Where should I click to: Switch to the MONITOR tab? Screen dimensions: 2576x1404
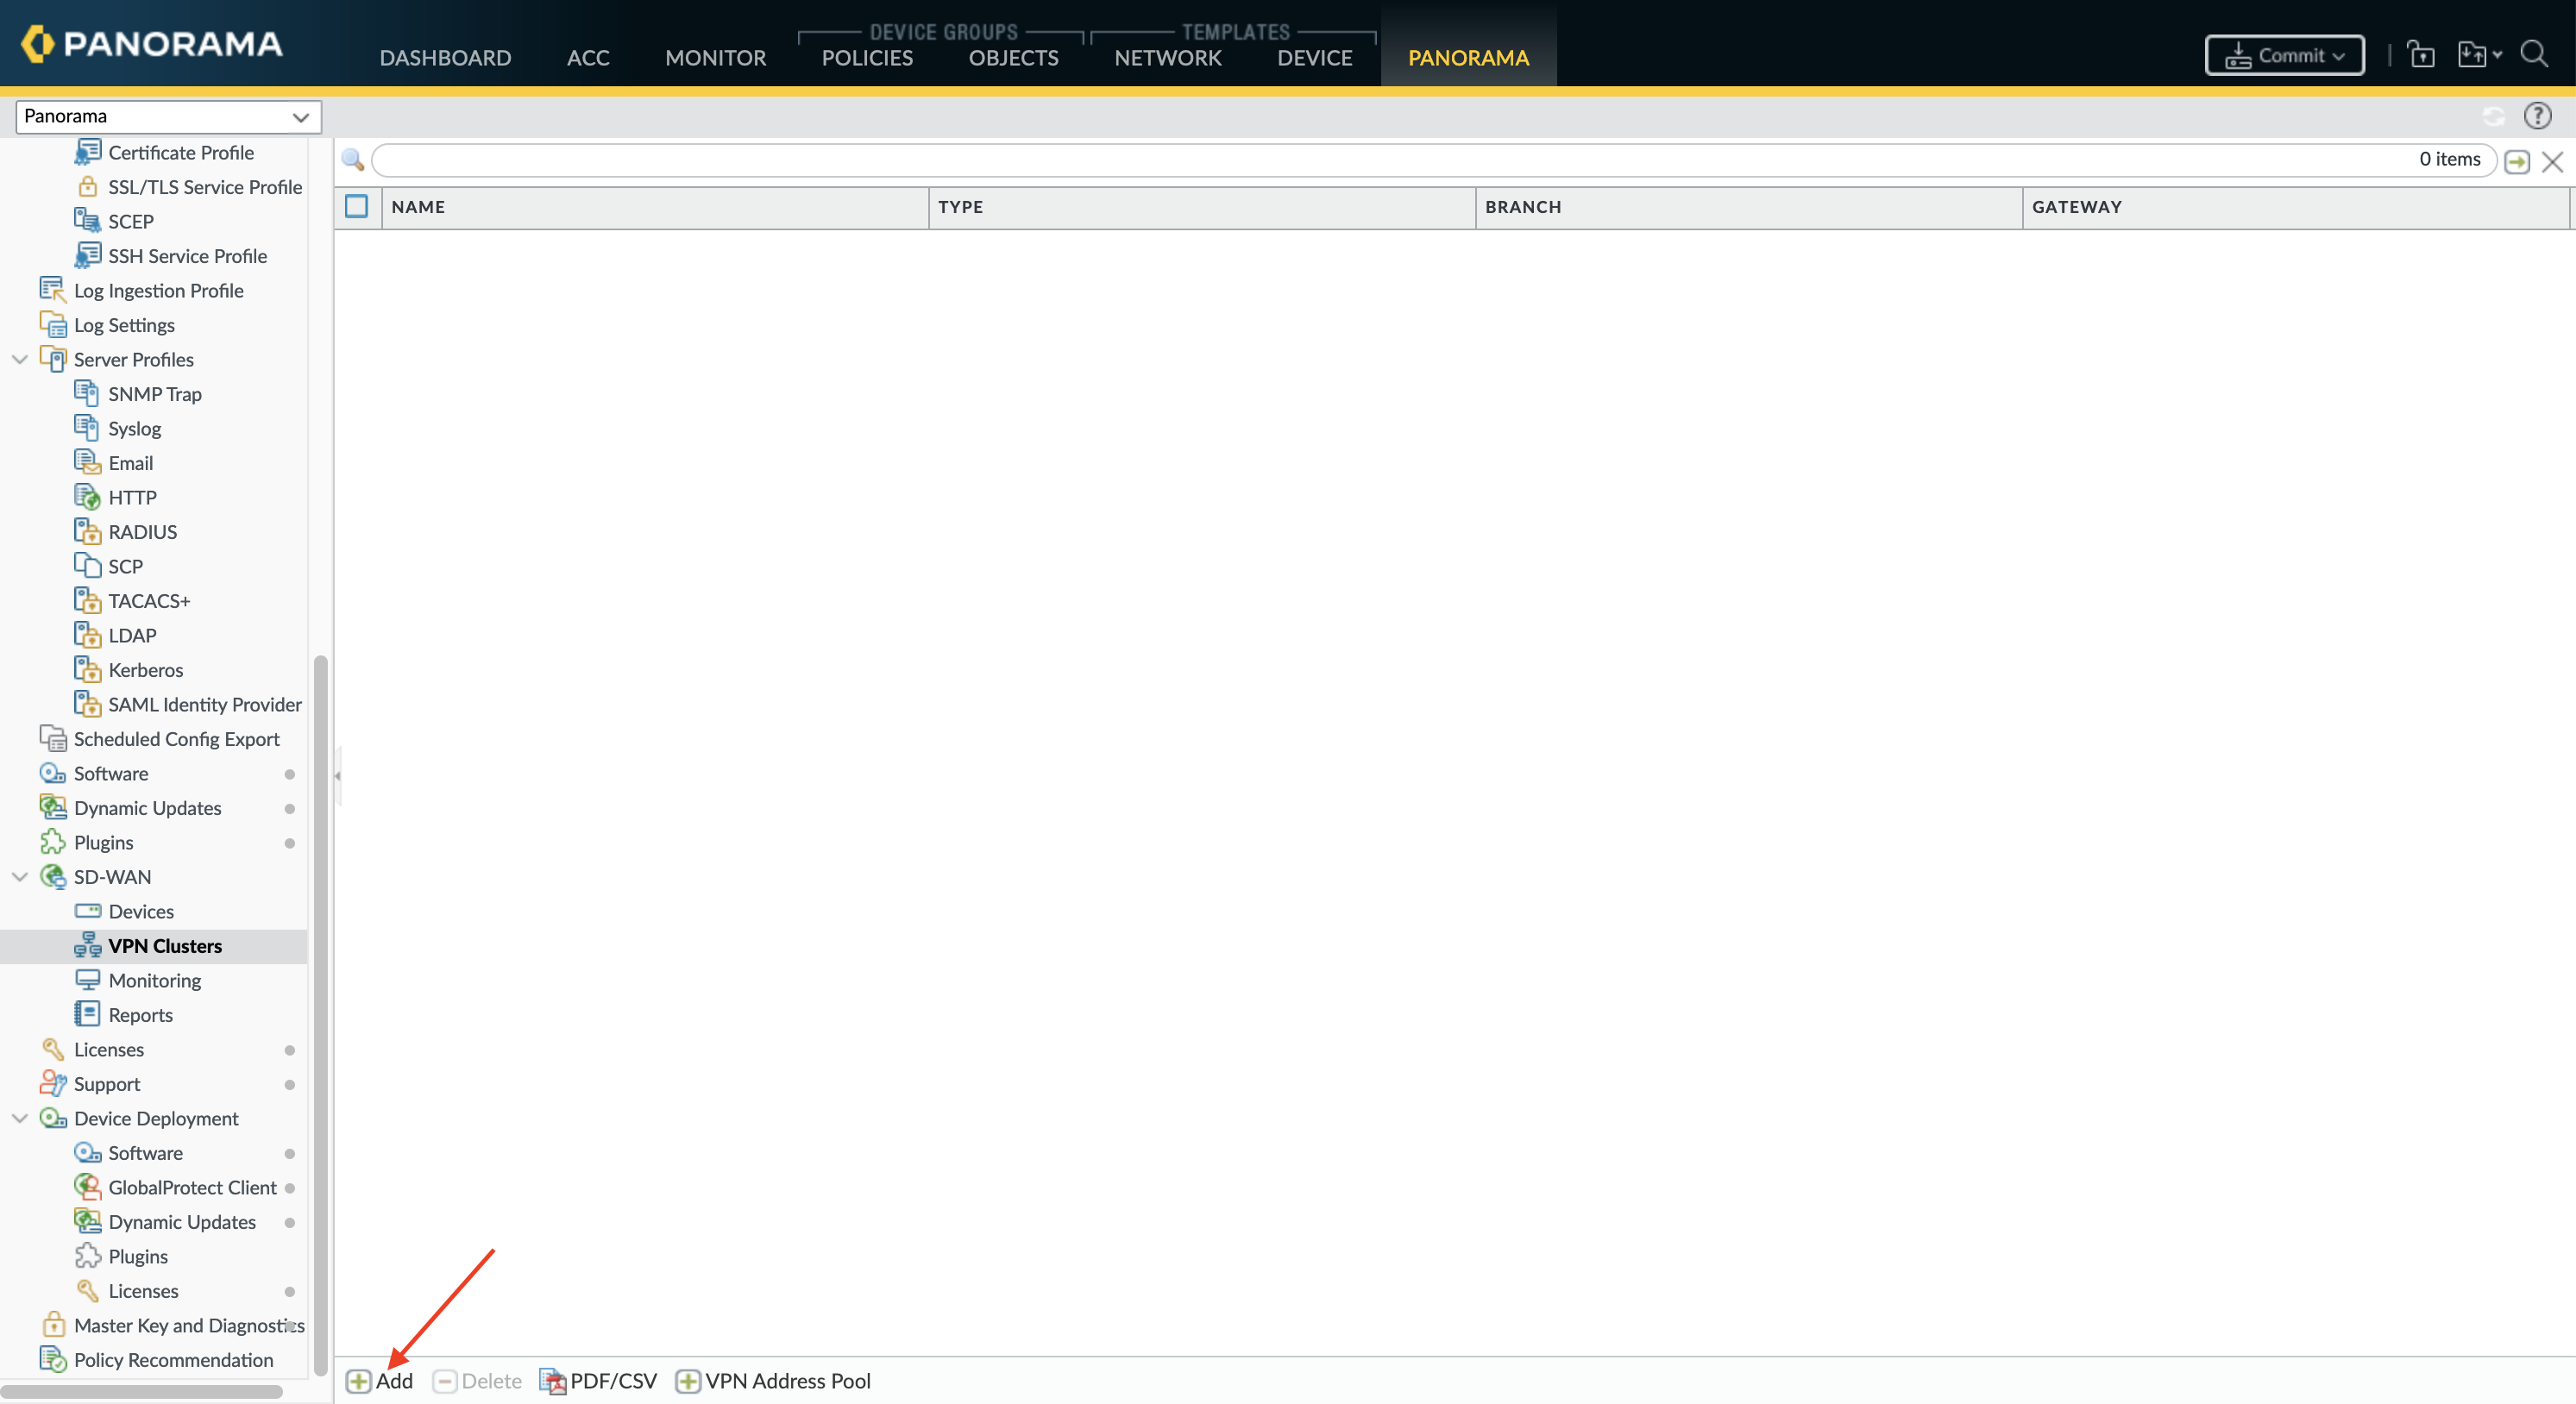click(x=714, y=57)
